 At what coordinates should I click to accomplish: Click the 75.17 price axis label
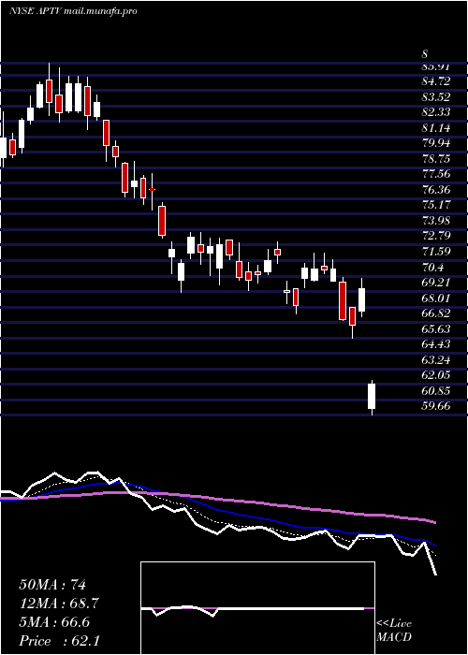(436, 205)
